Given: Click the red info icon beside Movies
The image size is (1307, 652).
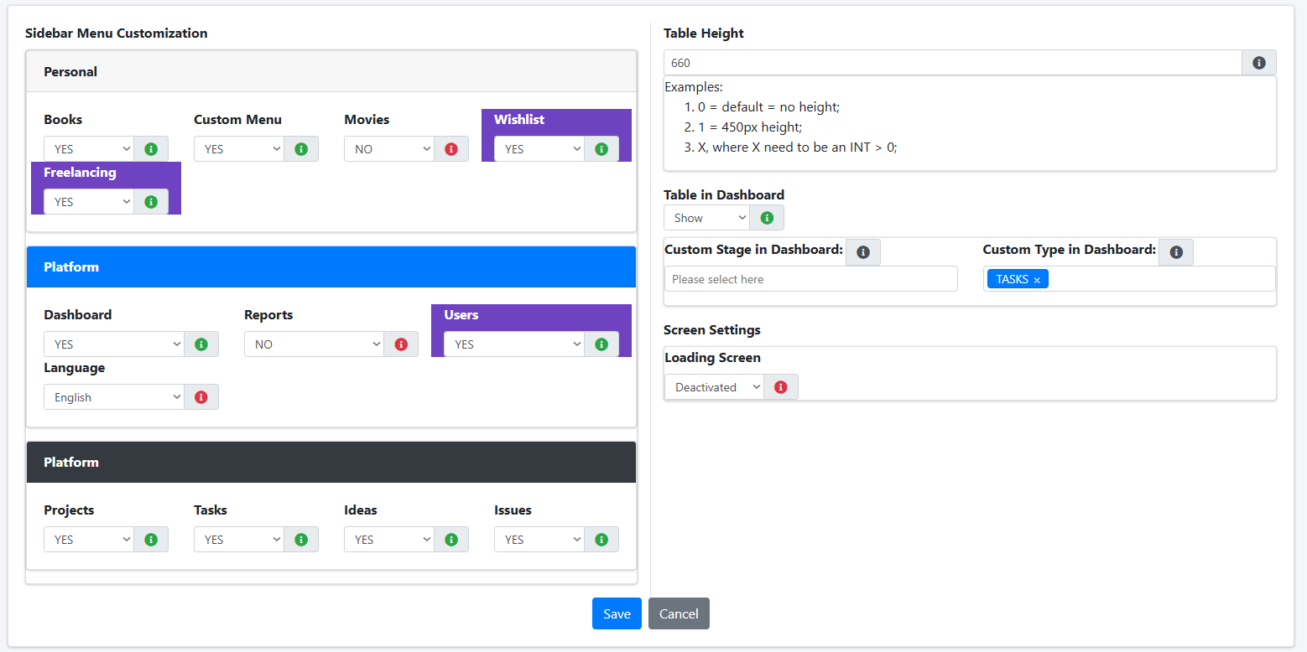Looking at the screenshot, I should (451, 149).
